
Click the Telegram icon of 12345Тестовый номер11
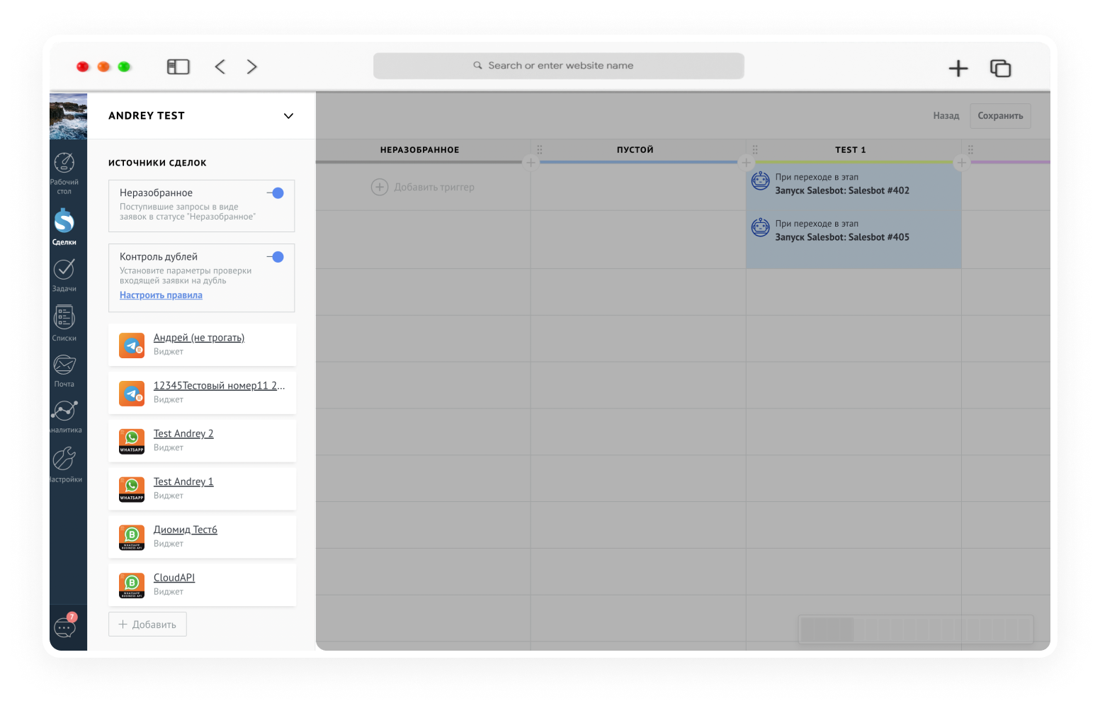132,394
